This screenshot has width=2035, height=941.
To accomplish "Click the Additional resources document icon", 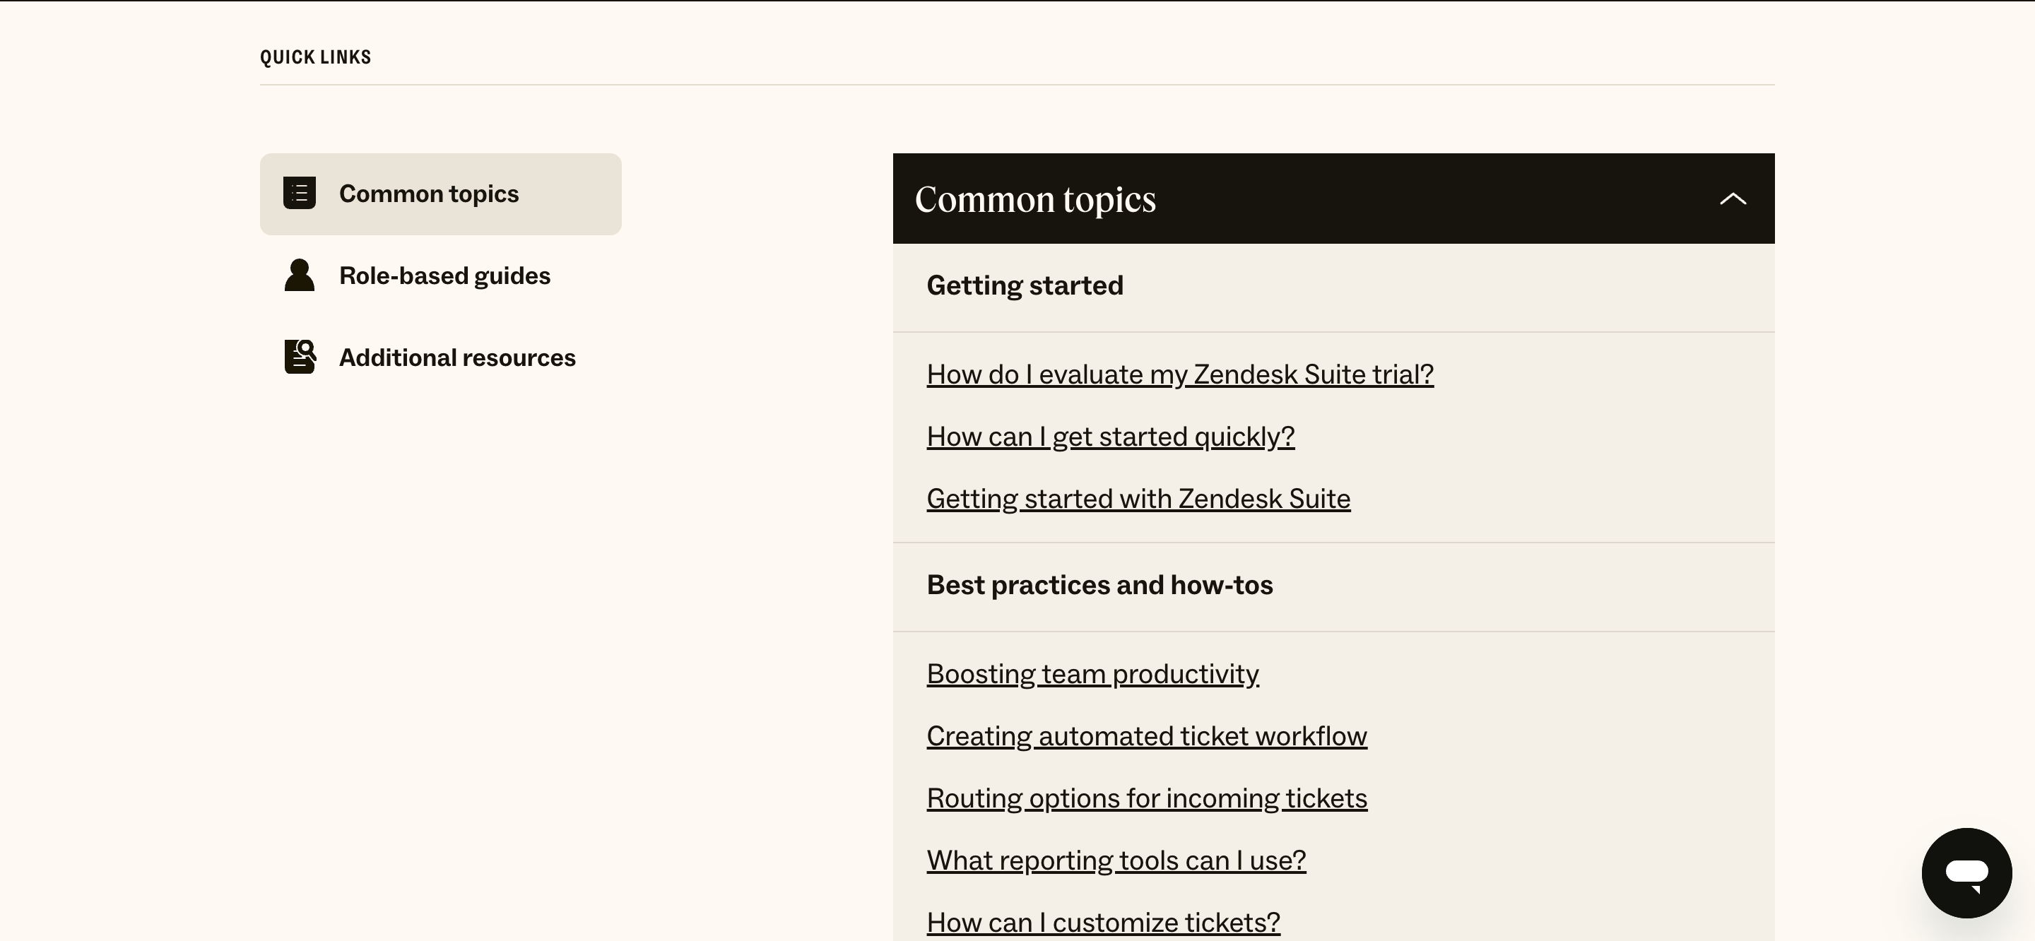I will pyautogui.click(x=299, y=356).
